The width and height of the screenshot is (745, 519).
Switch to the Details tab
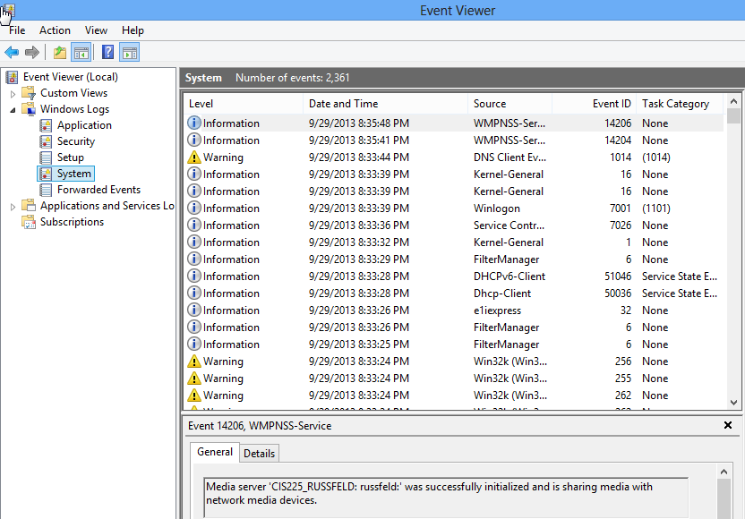pyautogui.click(x=259, y=453)
